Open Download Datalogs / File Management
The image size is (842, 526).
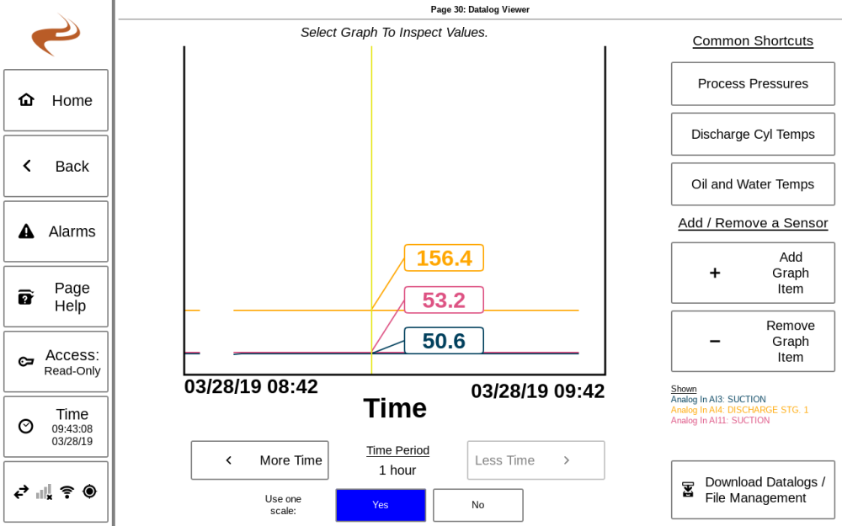click(x=752, y=490)
